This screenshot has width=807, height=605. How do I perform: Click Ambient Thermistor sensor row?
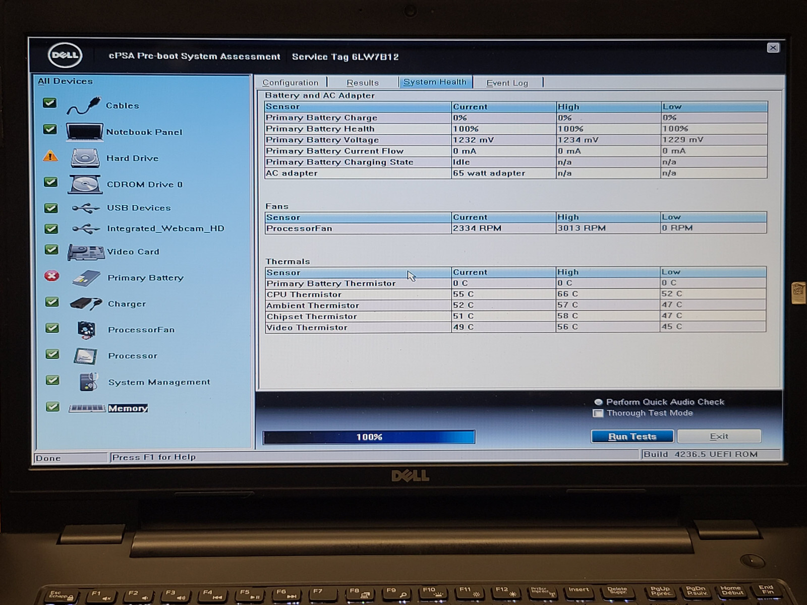[x=515, y=305]
